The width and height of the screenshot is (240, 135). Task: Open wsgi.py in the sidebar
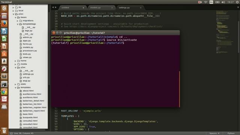[27, 81]
